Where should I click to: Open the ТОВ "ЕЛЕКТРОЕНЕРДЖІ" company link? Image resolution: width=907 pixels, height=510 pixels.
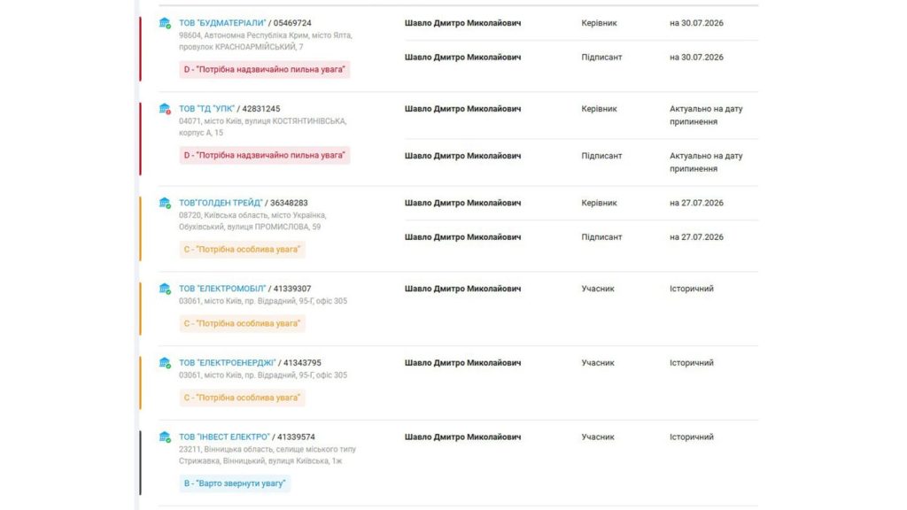tap(228, 362)
